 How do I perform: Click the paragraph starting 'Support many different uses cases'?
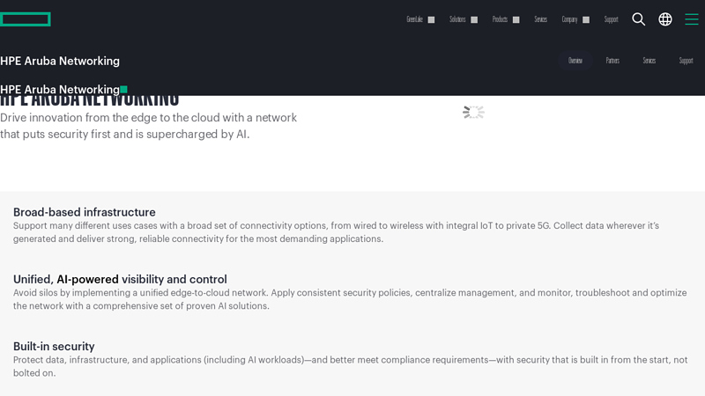336,232
